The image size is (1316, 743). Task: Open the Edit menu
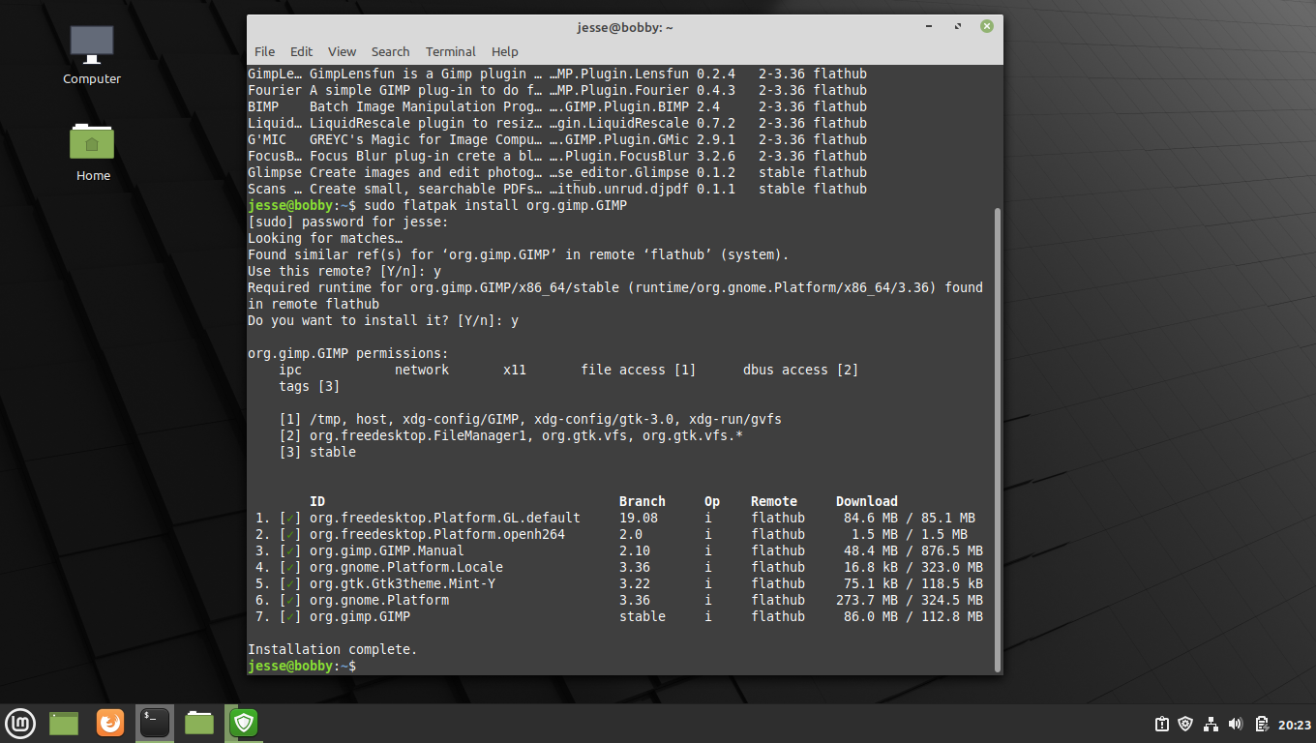(x=302, y=52)
